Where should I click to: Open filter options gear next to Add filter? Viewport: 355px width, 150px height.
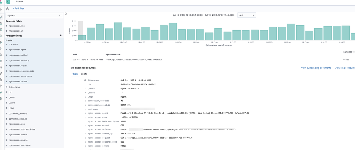(7, 9)
